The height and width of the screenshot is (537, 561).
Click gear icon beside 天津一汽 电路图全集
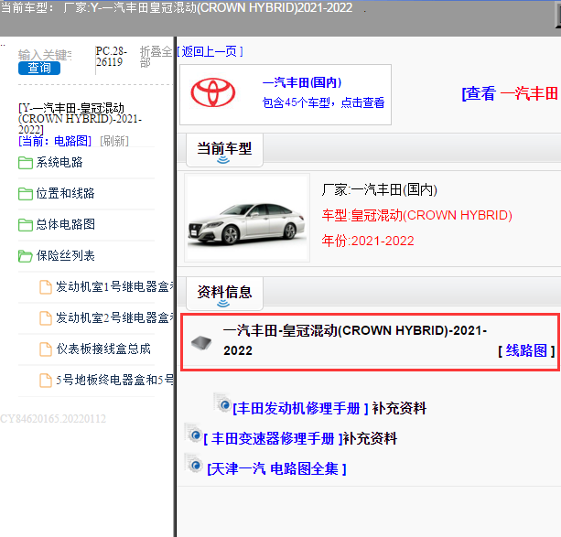[x=194, y=464]
